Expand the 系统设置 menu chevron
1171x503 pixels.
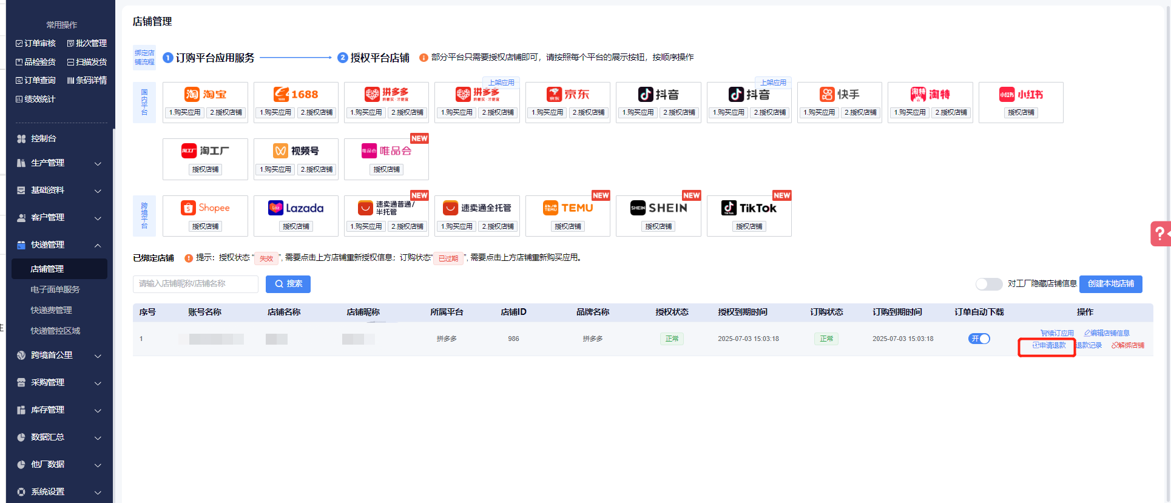(98, 492)
